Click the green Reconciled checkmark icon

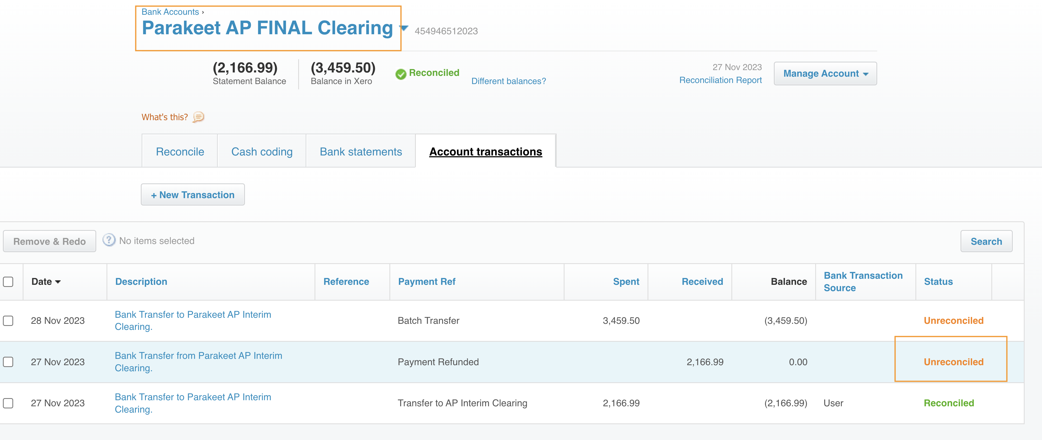401,74
